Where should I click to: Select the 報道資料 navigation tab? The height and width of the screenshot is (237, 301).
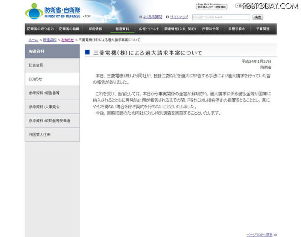(122, 29)
